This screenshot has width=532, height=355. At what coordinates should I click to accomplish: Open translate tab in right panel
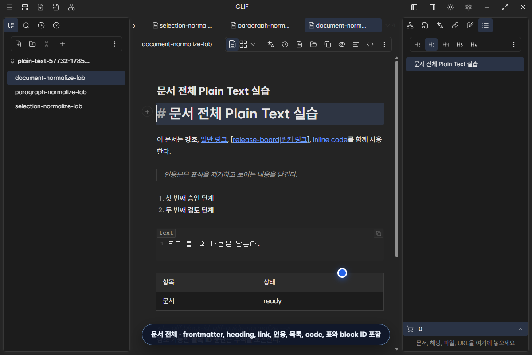click(x=440, y=25)
